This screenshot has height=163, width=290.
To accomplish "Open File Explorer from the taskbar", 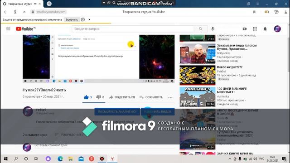I will point(71,159).
